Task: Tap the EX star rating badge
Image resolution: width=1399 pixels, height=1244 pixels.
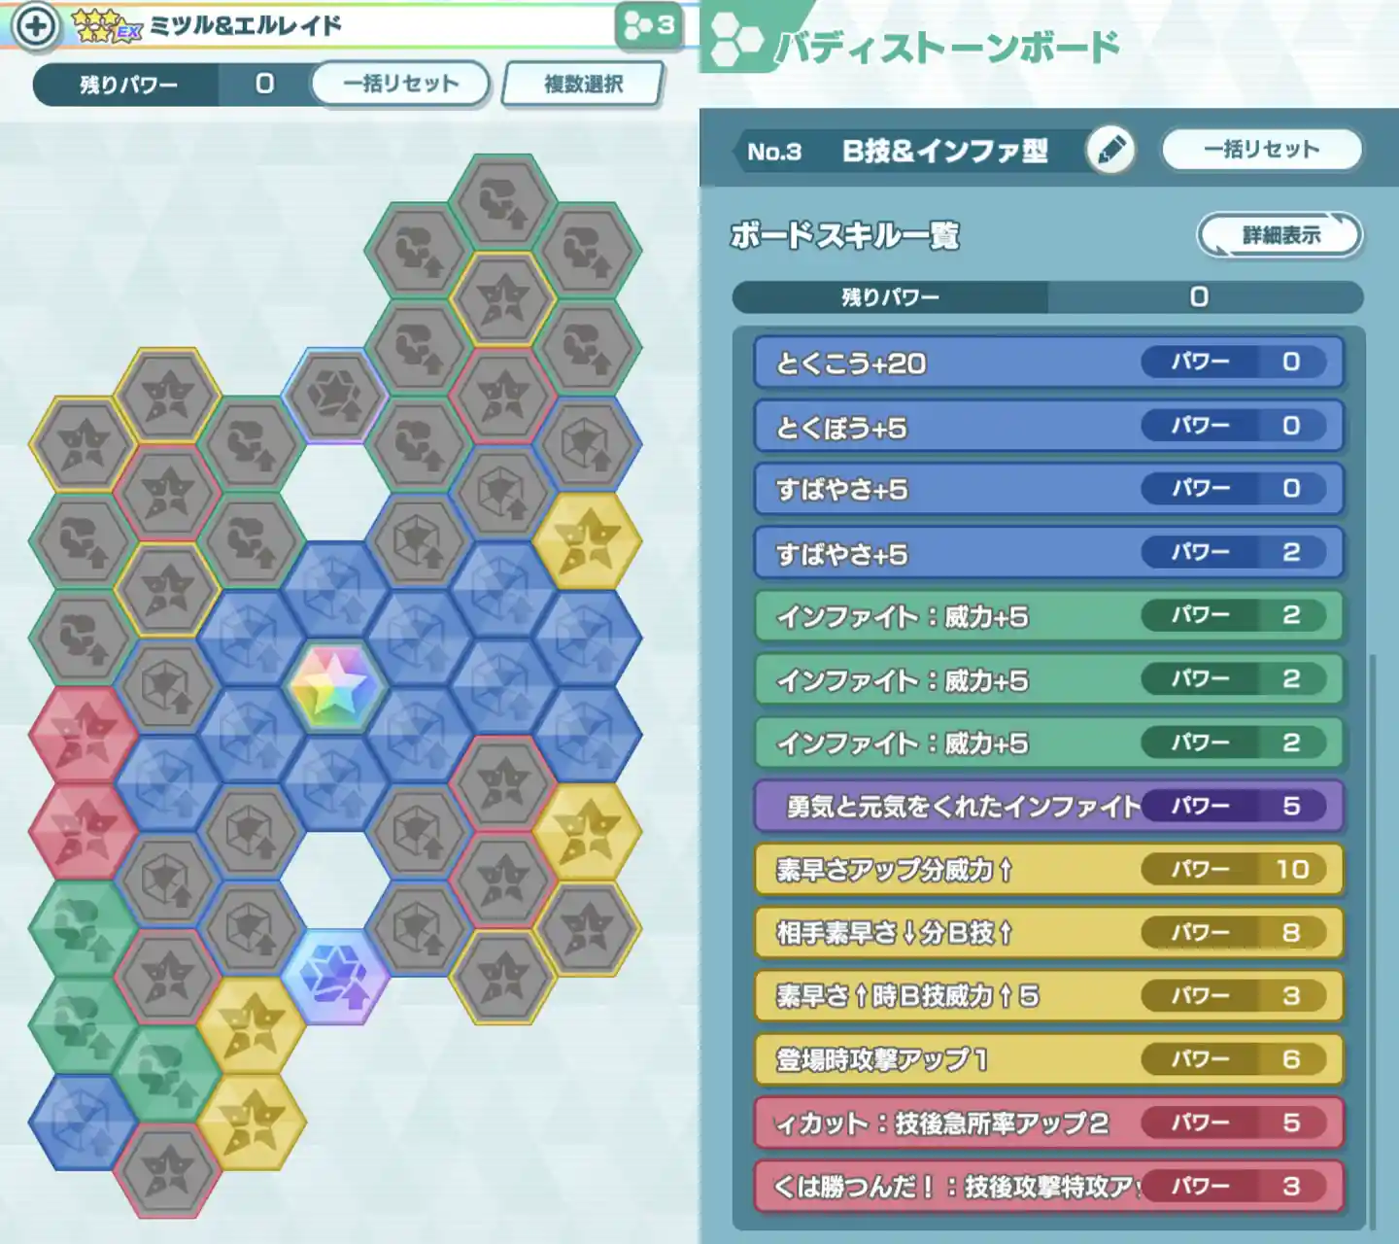Action: click(107, 26)
